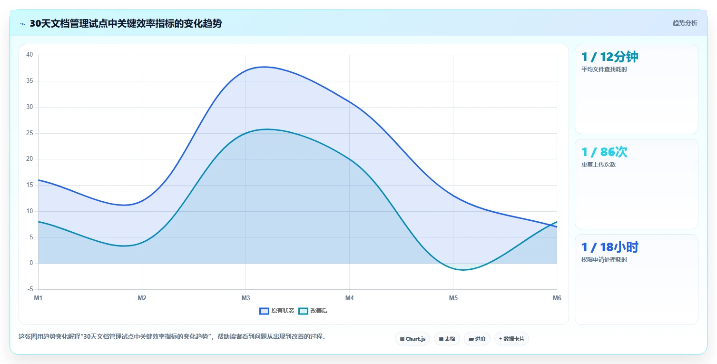Open the 趋势分析 label in the header
This screenshot has width=717, height=364.
tap(685, 23)
